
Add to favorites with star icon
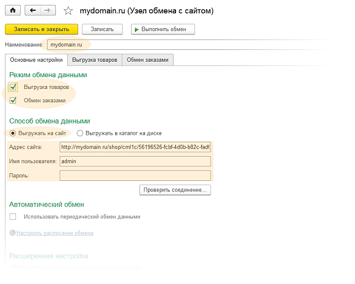(69, 11)
